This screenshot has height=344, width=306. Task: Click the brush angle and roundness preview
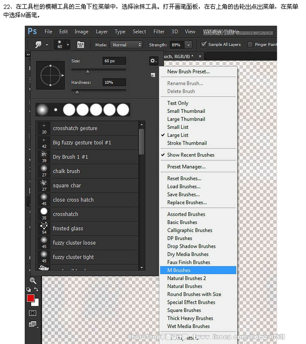pyautogui.click(x=50, y=76)
